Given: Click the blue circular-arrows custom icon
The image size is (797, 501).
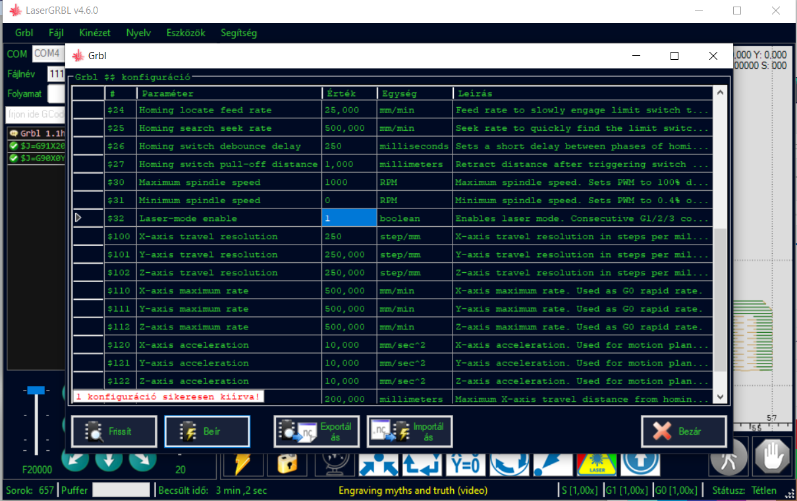Looking at the screenshot, I should (x=509, y=464).
